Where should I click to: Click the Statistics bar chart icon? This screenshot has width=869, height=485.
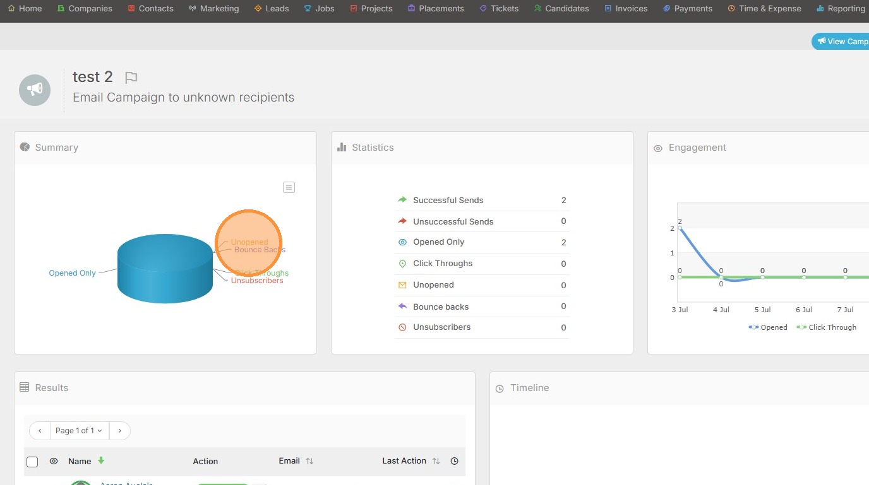click(342, 147)
